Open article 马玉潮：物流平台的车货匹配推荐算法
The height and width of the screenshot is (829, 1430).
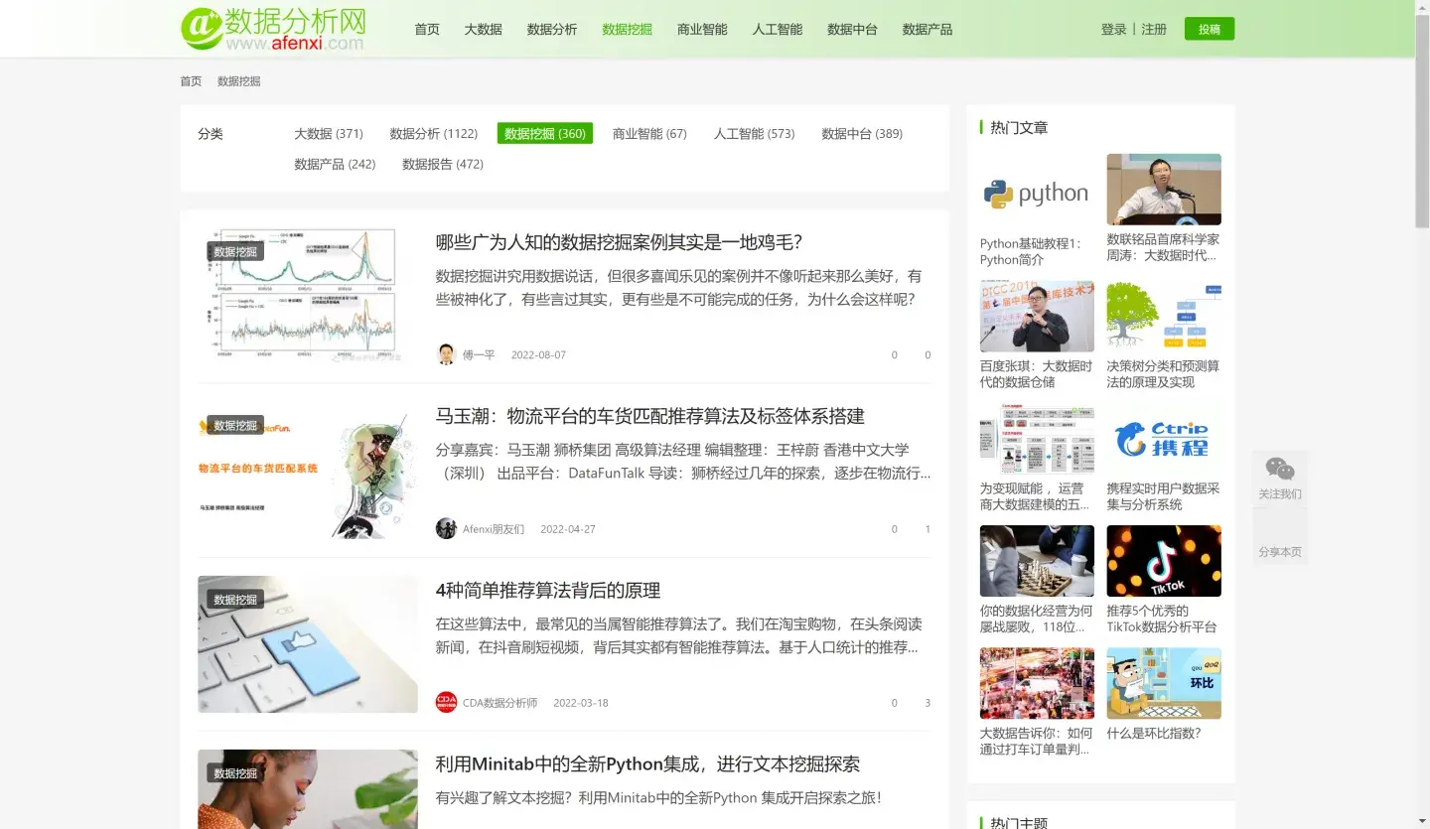tap(650, 416)
